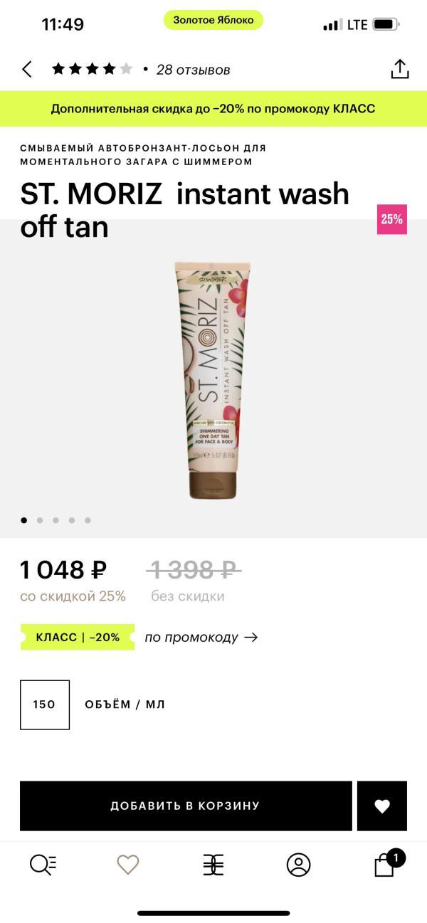
Task: Tap Добавить в корзину button
Action: pyautogui.click(x=186, y=806)
